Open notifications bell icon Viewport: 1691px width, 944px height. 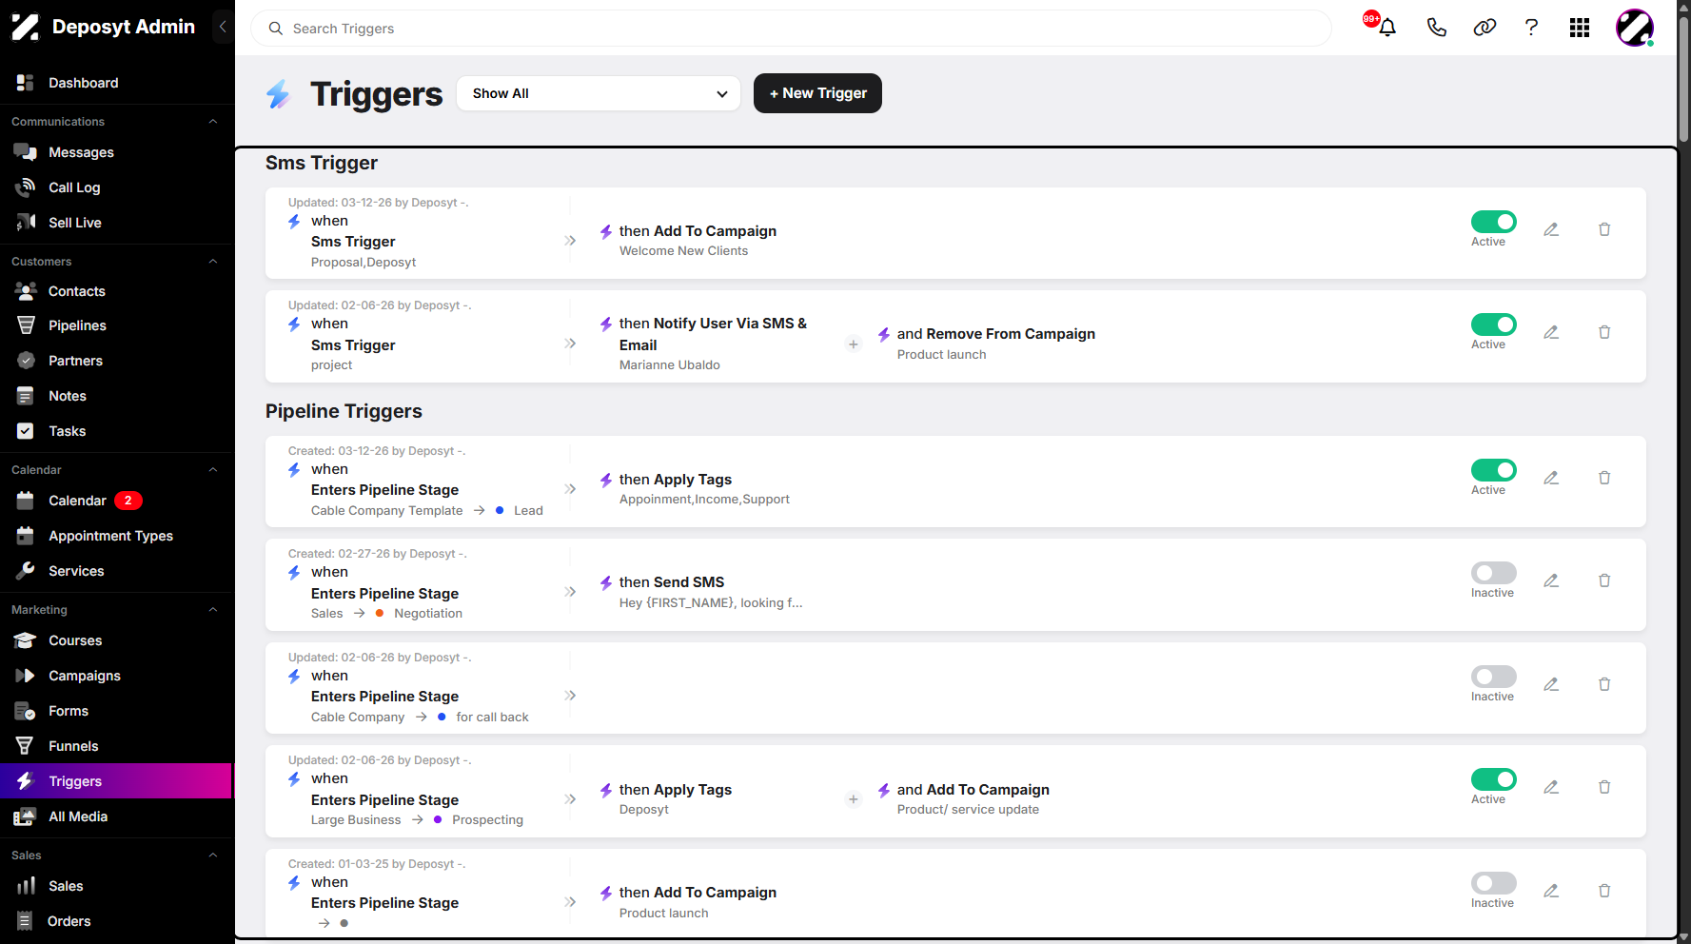tap(1387, 28)
